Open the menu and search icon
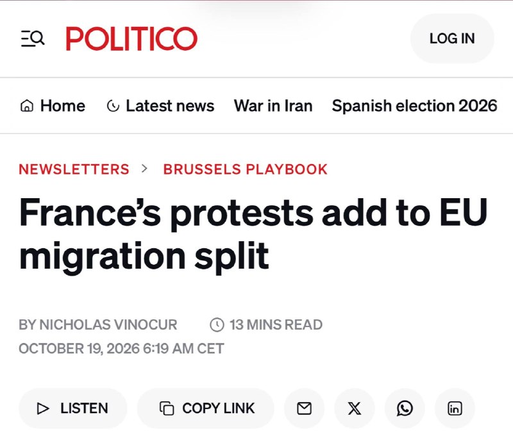The width and height of the screenshot is (513, 447). click(33, 38)
